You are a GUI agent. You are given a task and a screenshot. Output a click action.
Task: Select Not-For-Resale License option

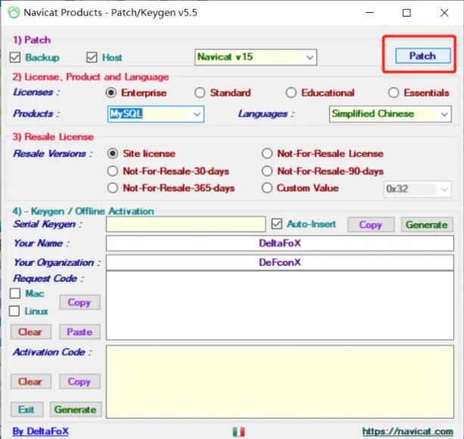(267, 154)
